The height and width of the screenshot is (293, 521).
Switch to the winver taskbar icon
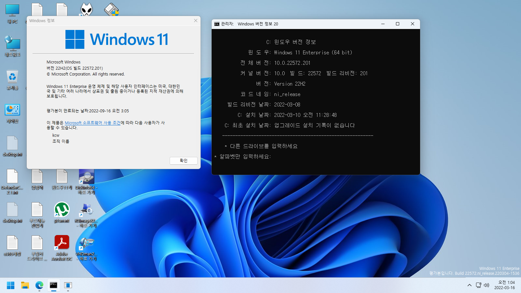(x=68, y=285)
